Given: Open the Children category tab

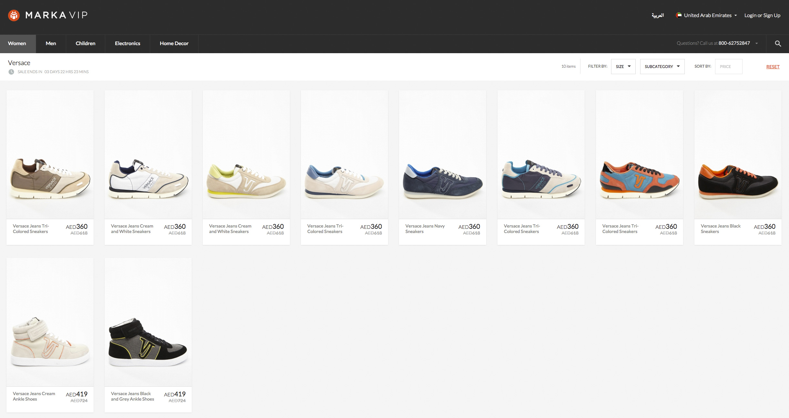Looking at the screenshot, I should coord(85,44).
